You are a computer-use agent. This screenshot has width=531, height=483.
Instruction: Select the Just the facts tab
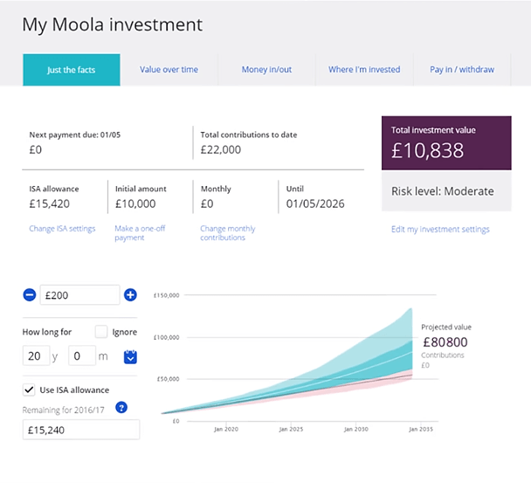(72, 70)
